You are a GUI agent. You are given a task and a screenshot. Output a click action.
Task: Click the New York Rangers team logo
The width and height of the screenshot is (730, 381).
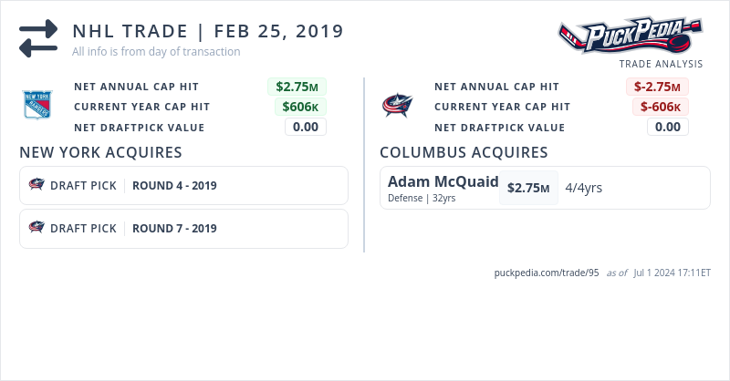pyautogui.click(x=37, y=105)
